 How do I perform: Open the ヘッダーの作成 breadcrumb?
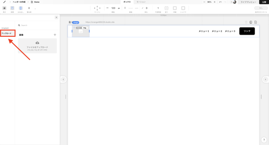19,2
